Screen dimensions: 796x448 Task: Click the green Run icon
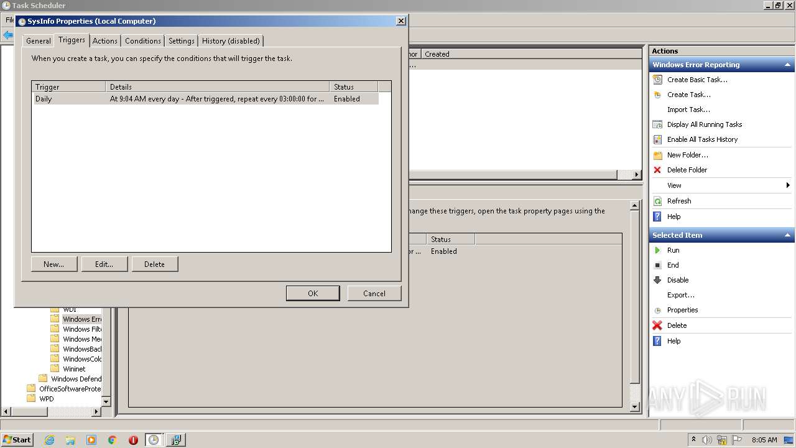[657, 250]
